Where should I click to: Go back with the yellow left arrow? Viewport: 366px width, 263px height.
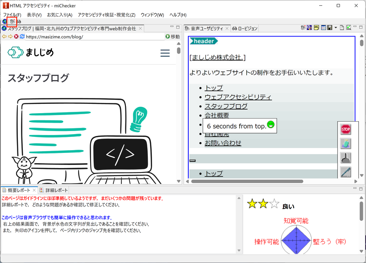click(x=4, y=37)
